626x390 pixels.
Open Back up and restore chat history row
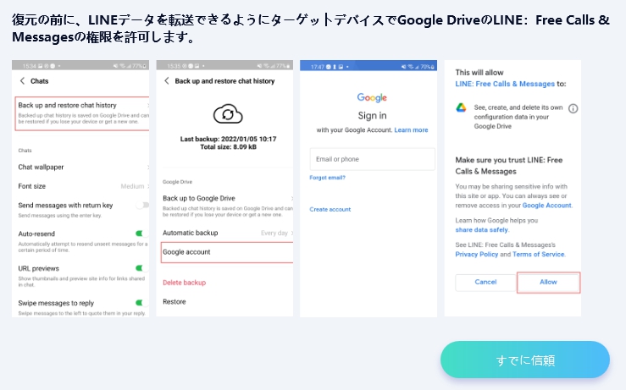[82, 113]
